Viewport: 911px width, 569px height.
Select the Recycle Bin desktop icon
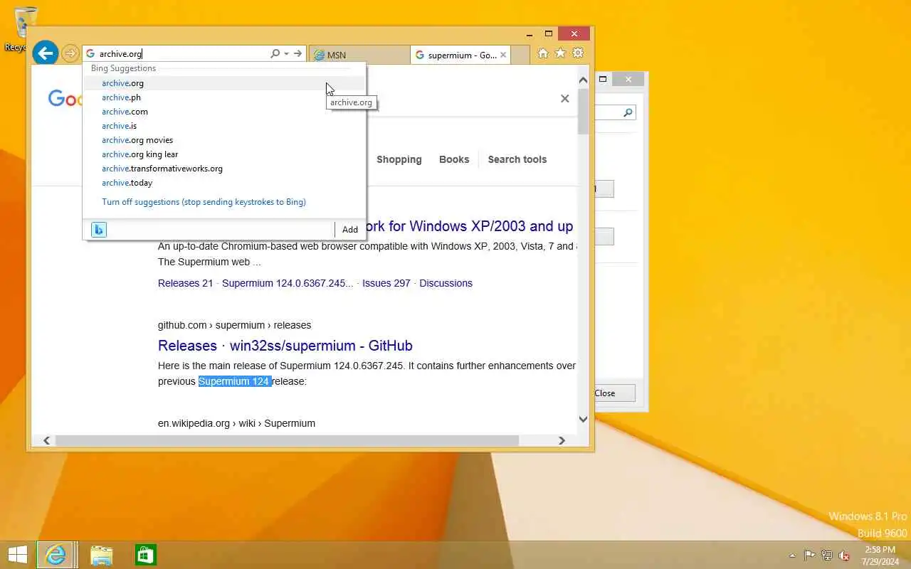click(x=21, y=30)
